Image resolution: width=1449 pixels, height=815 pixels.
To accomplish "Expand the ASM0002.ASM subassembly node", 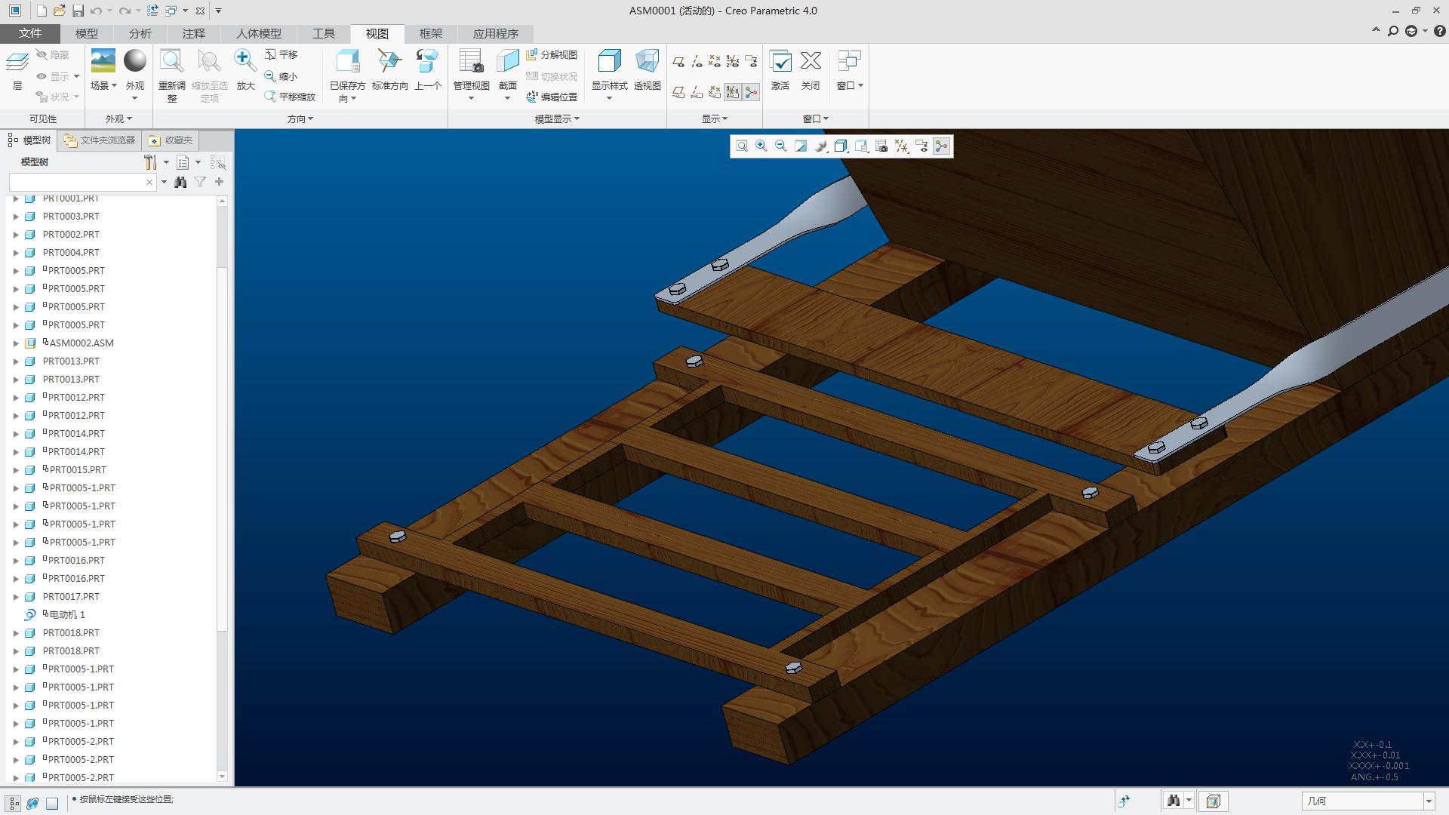I will coord(16,343).
